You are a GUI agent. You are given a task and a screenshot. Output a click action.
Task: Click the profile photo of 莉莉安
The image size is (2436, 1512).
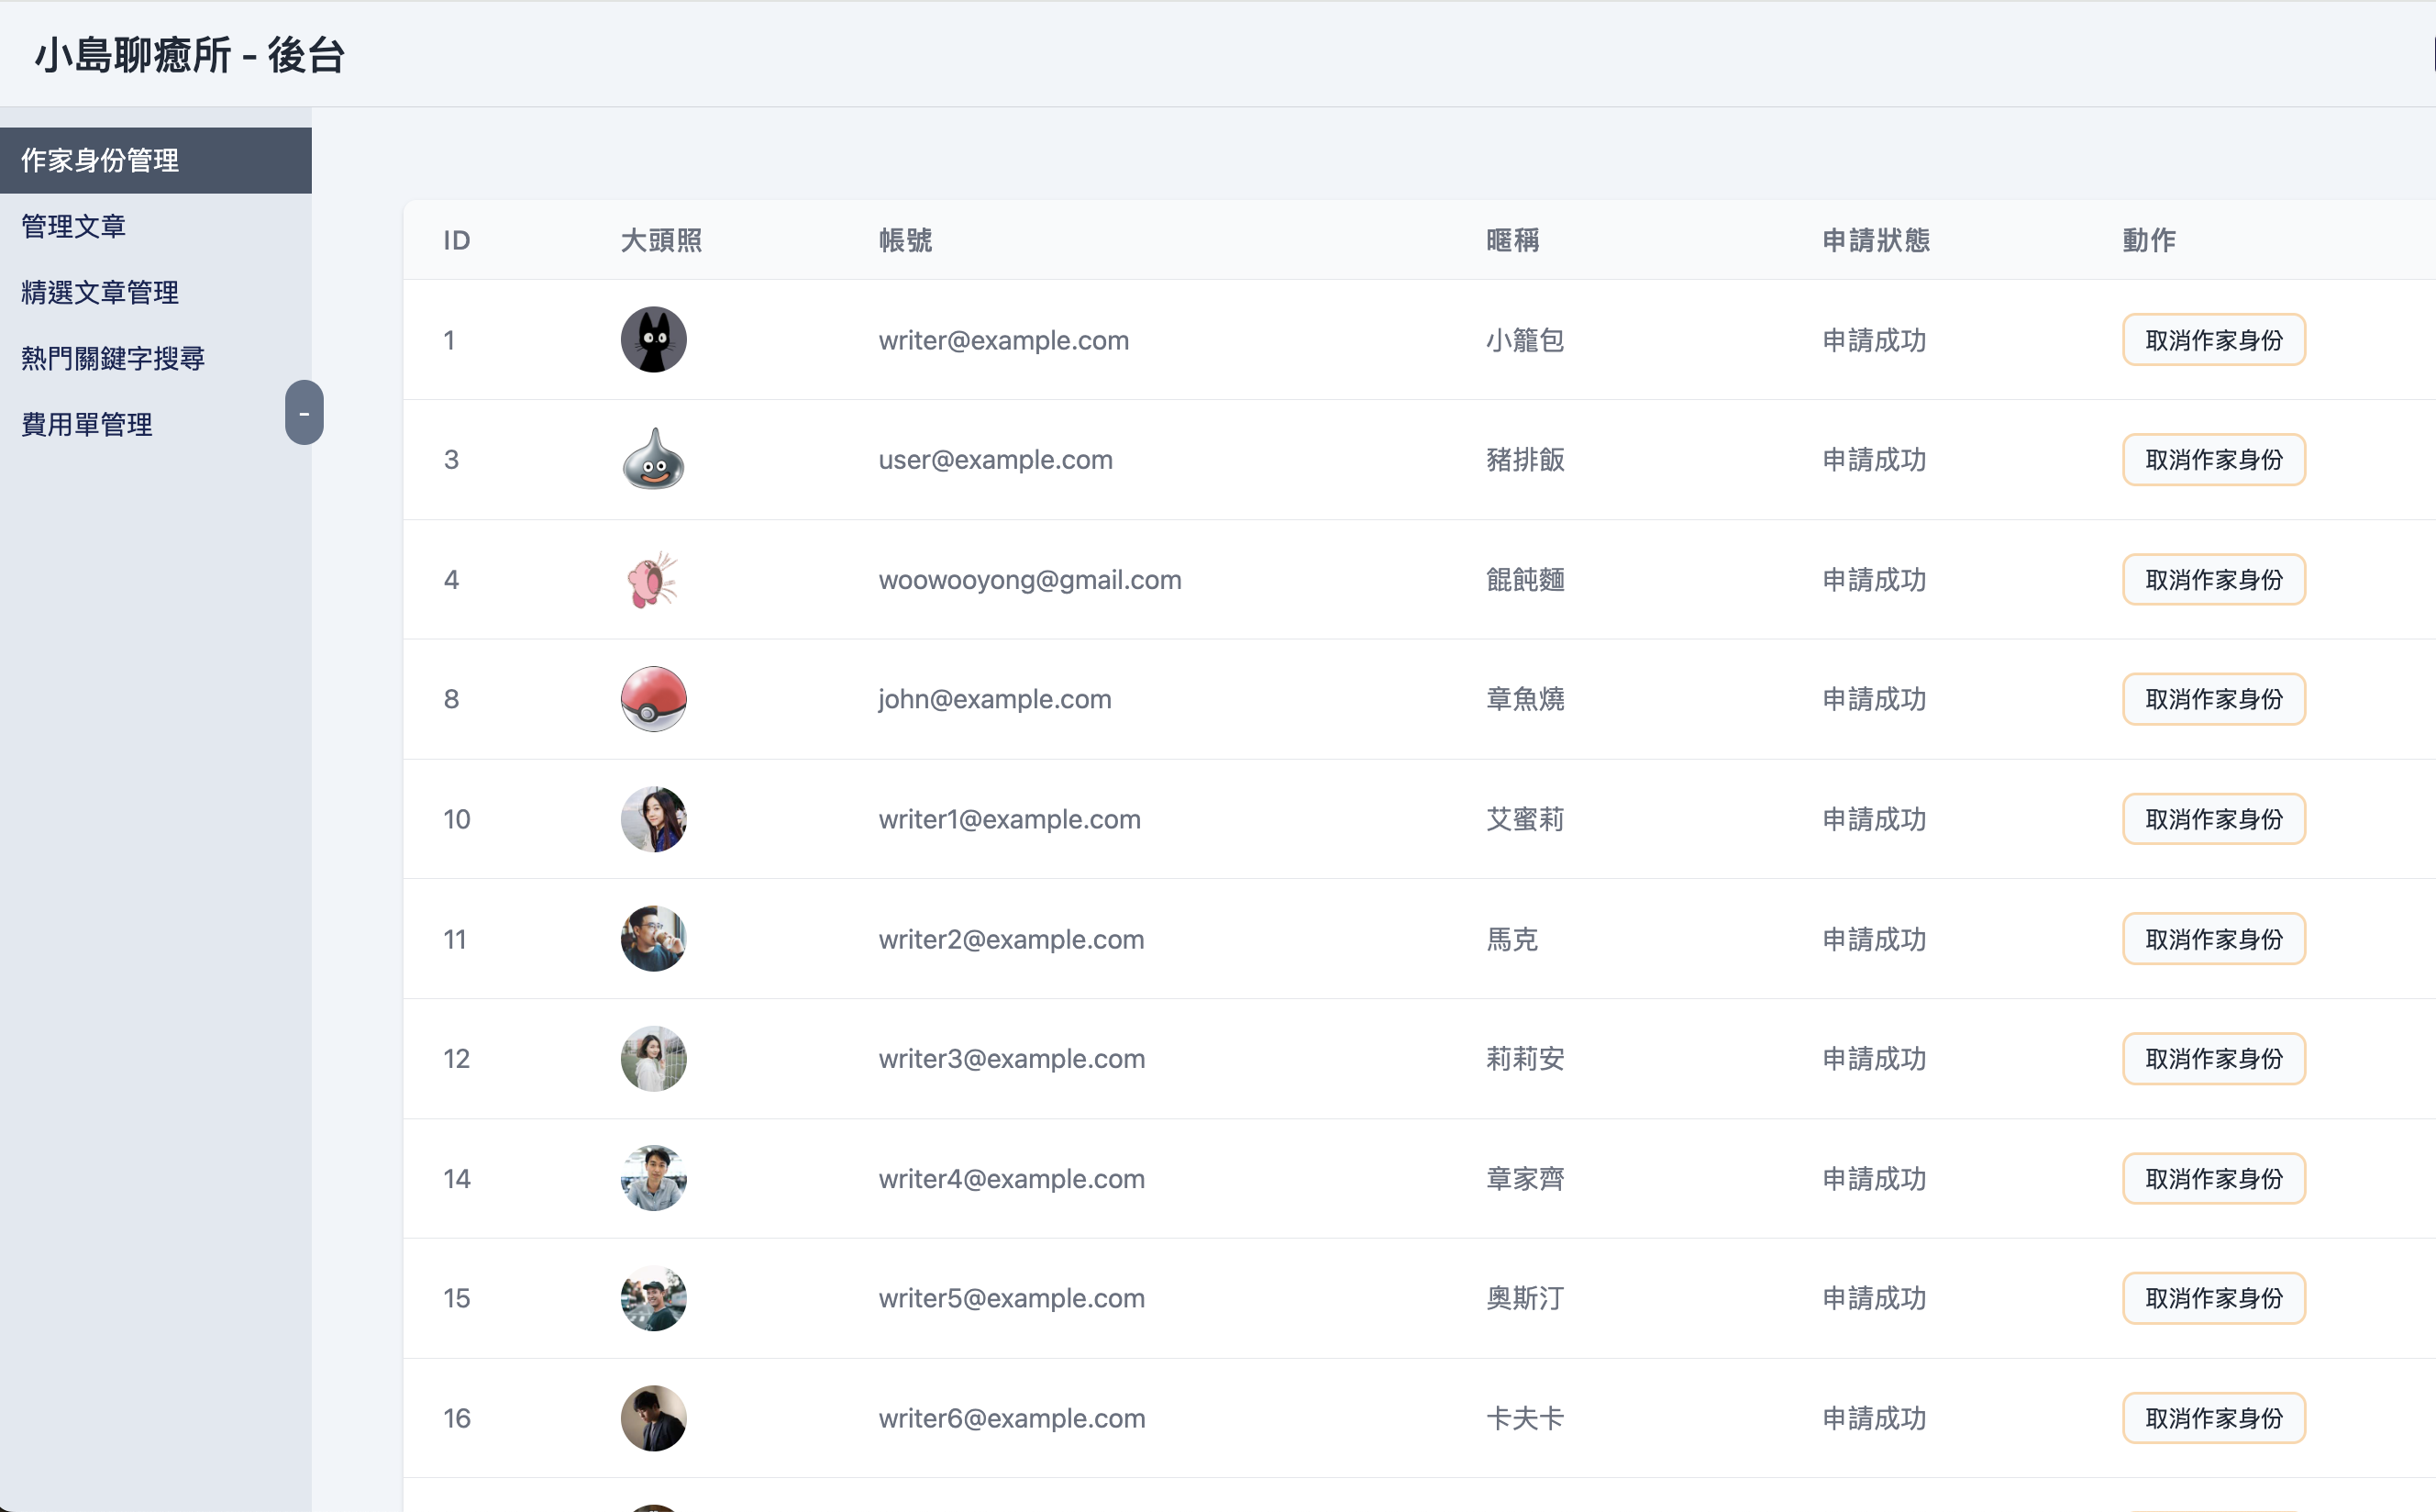653,1058
